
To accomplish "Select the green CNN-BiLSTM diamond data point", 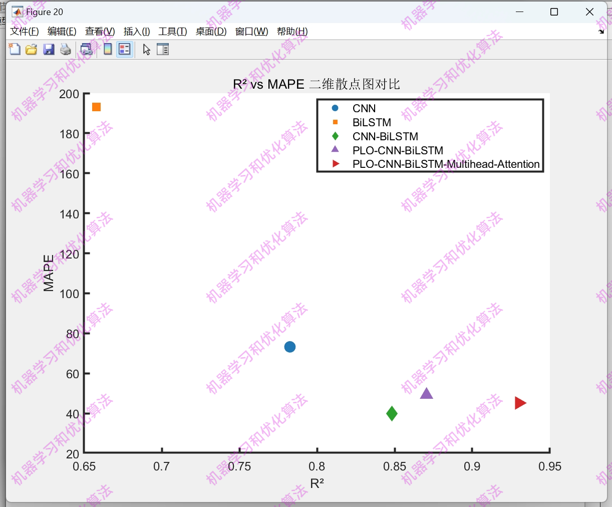I will pos(392,413).
